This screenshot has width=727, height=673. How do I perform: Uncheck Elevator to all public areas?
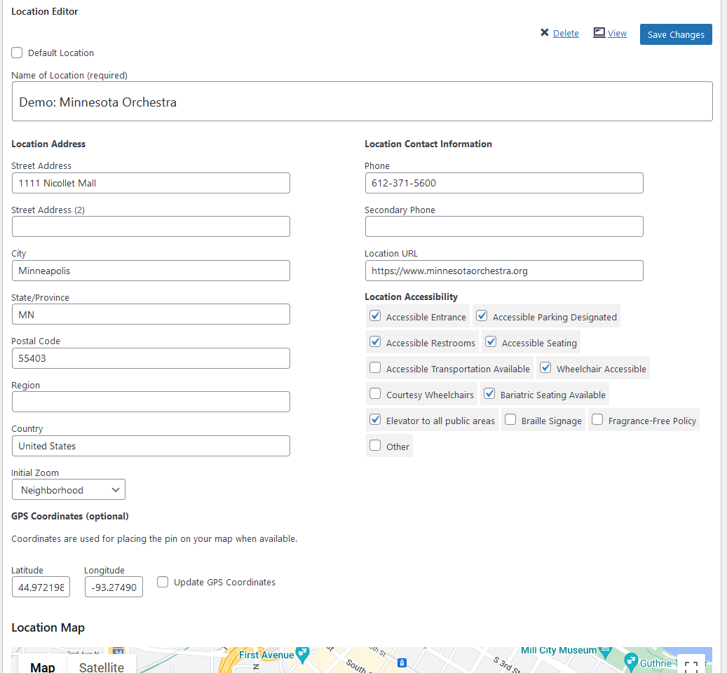pyautogui.click(x=375, y=420)
